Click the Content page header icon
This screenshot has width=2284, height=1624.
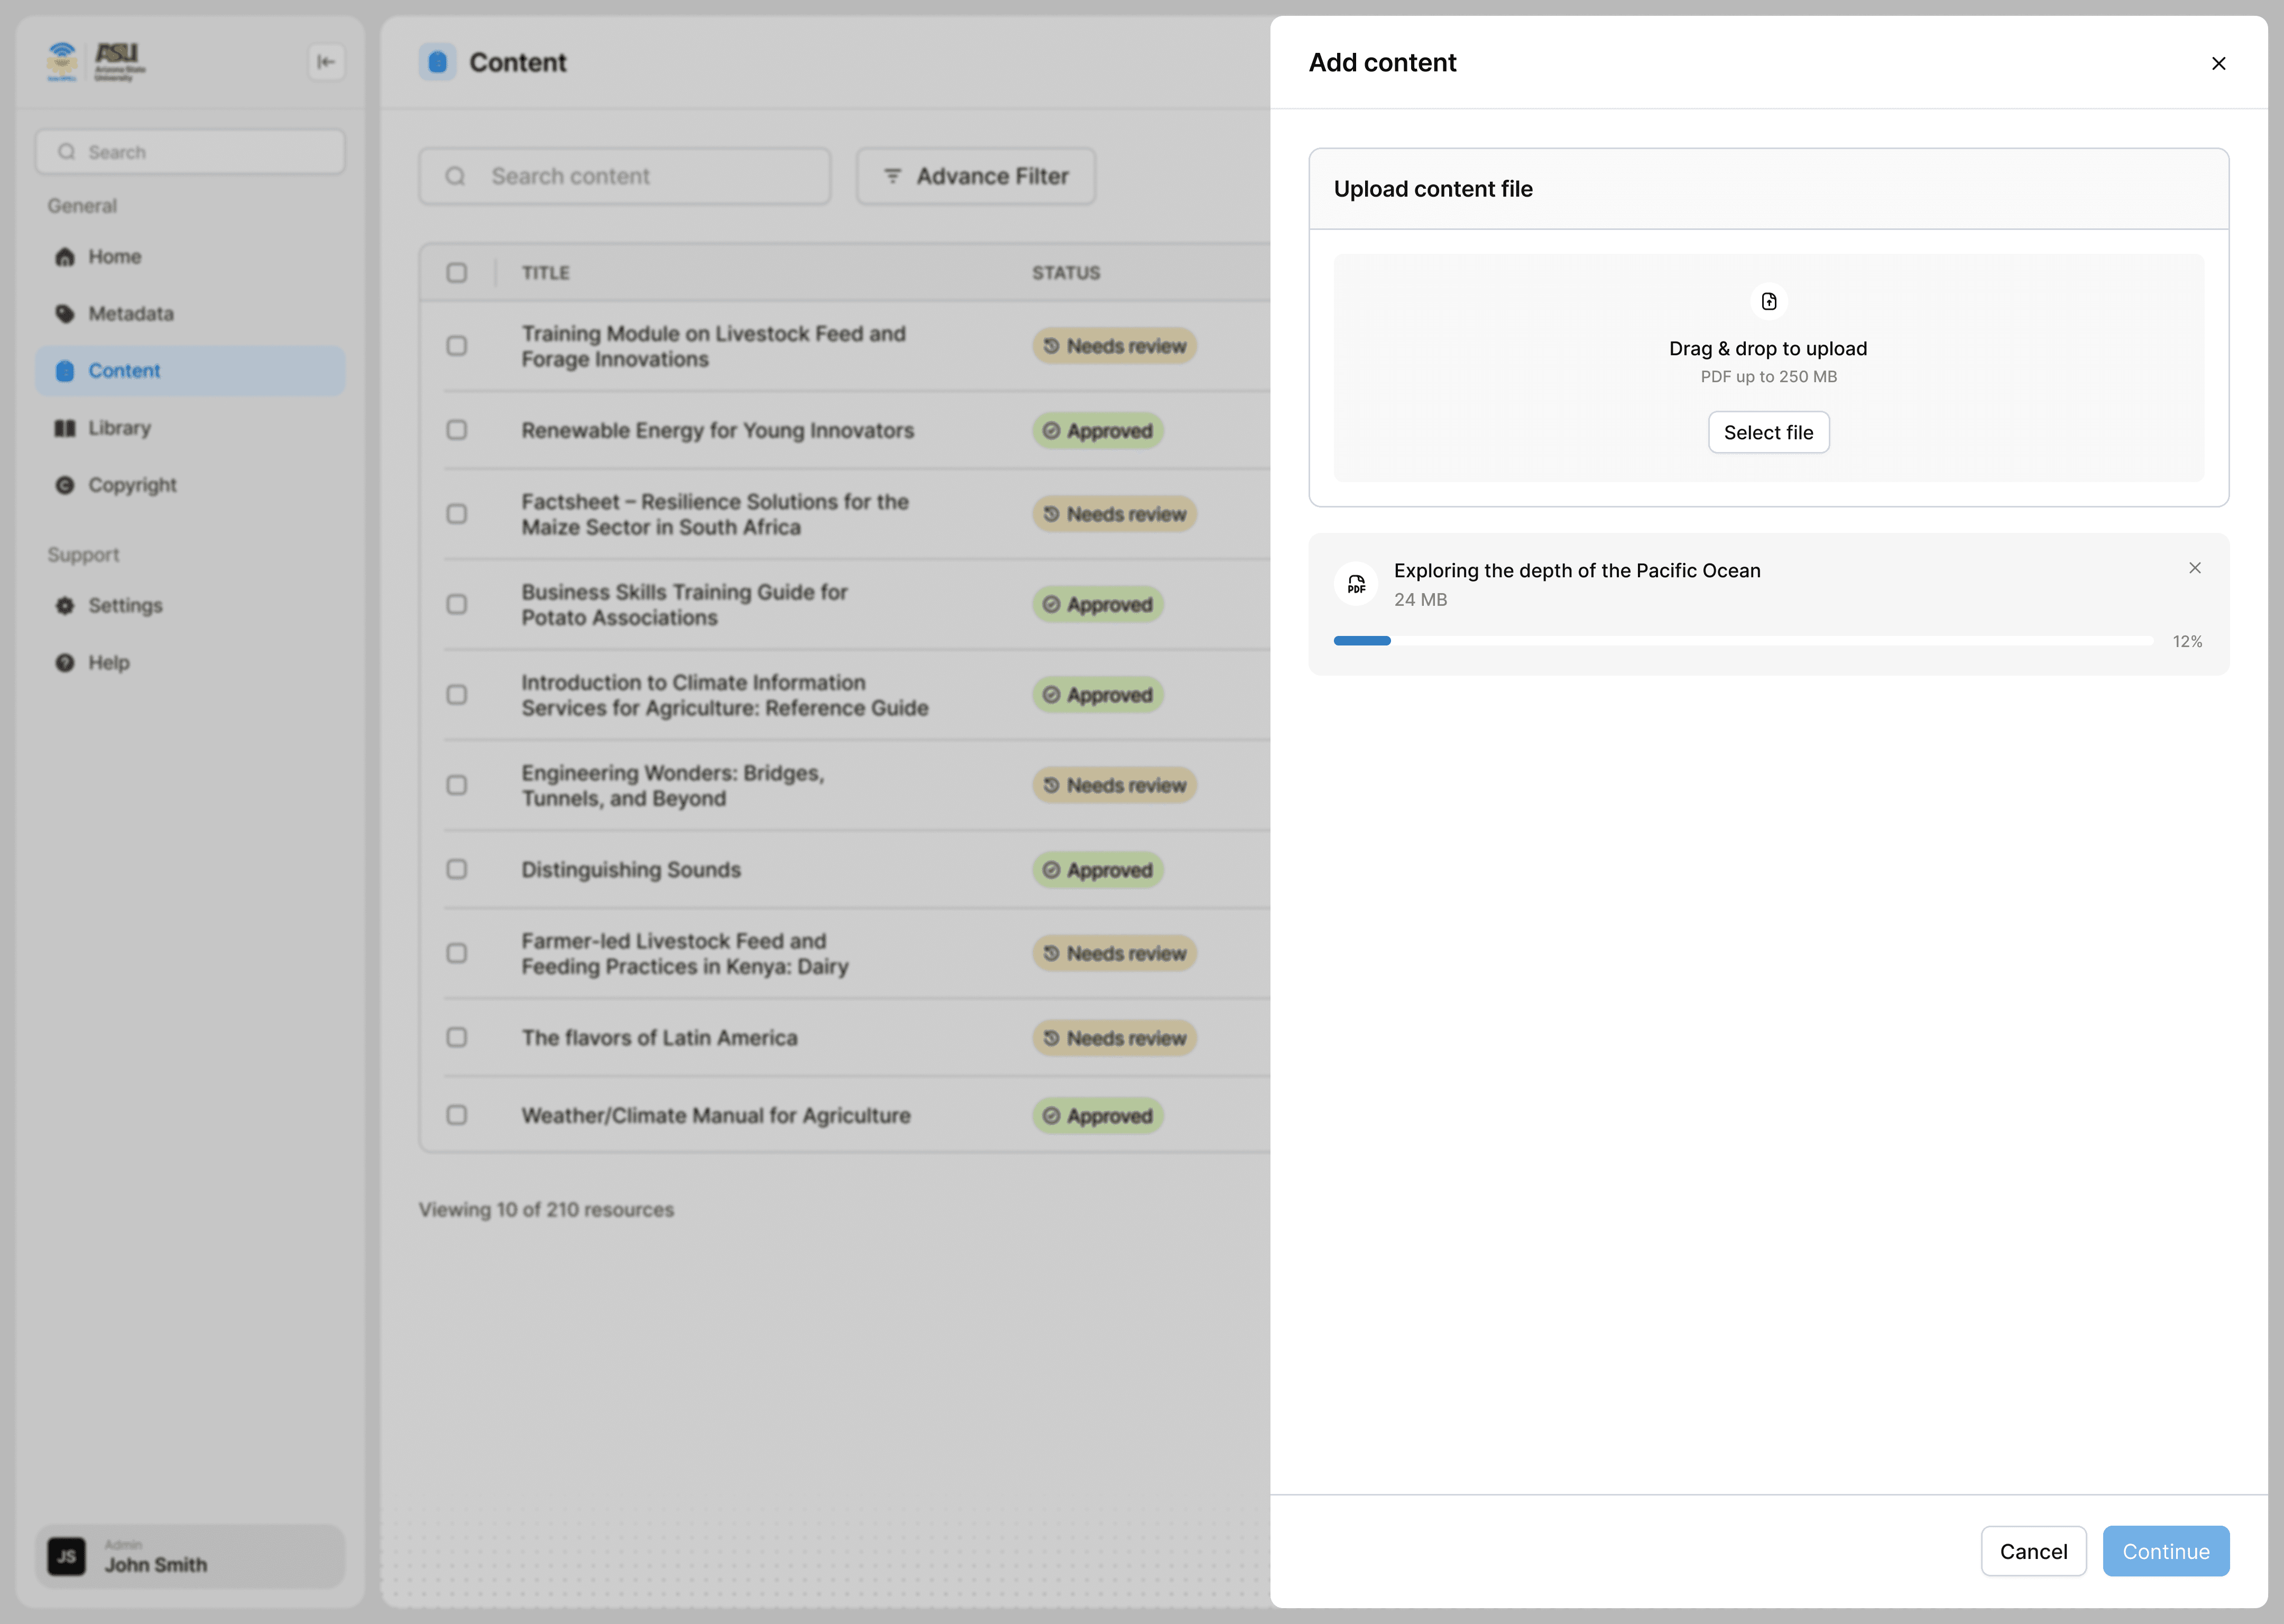click(437, 62)
